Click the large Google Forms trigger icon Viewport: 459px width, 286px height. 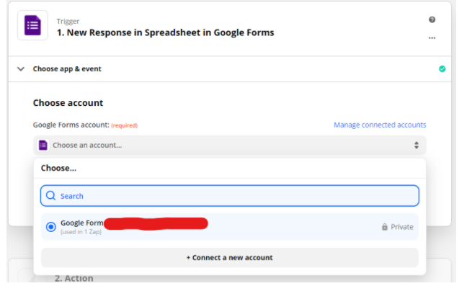point(32,25)
